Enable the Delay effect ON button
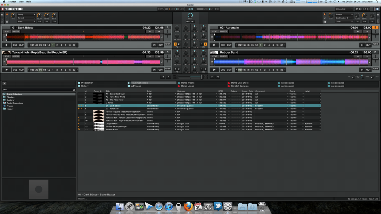 click(39, 22)
